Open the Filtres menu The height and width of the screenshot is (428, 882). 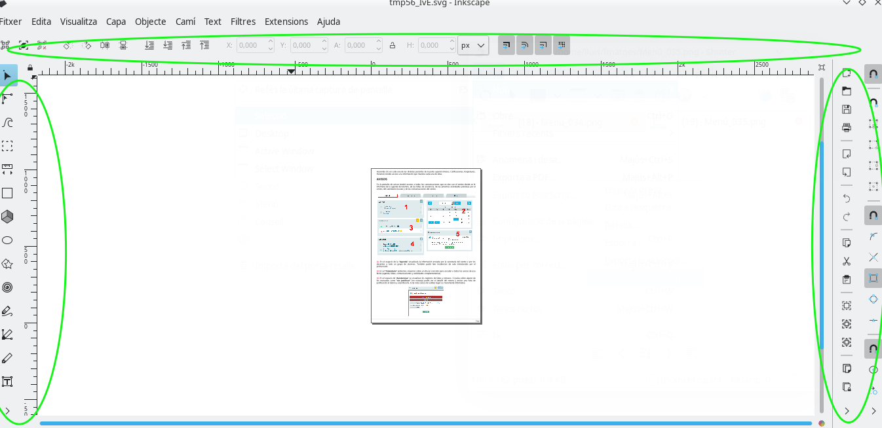tap(243, 22)
